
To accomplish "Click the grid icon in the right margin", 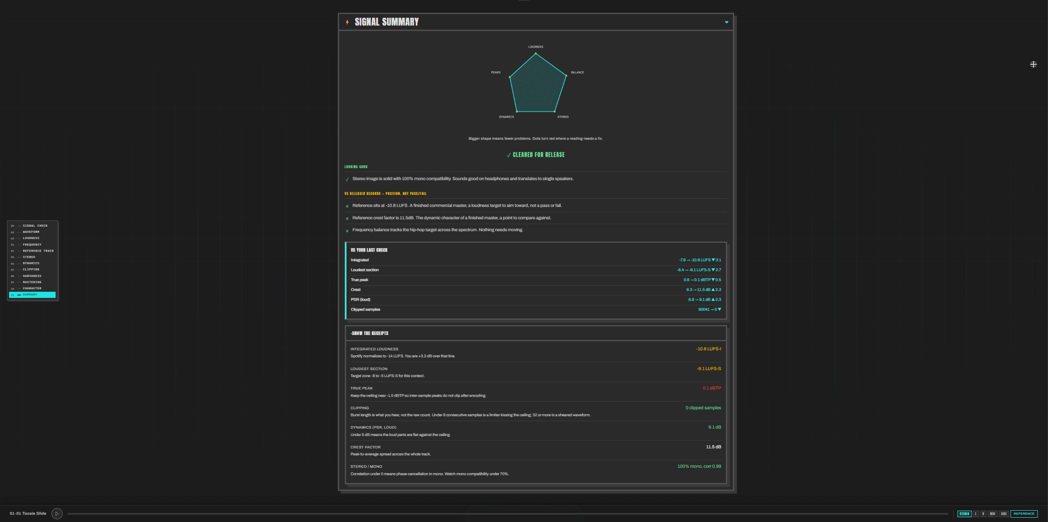I will 1033,64.
